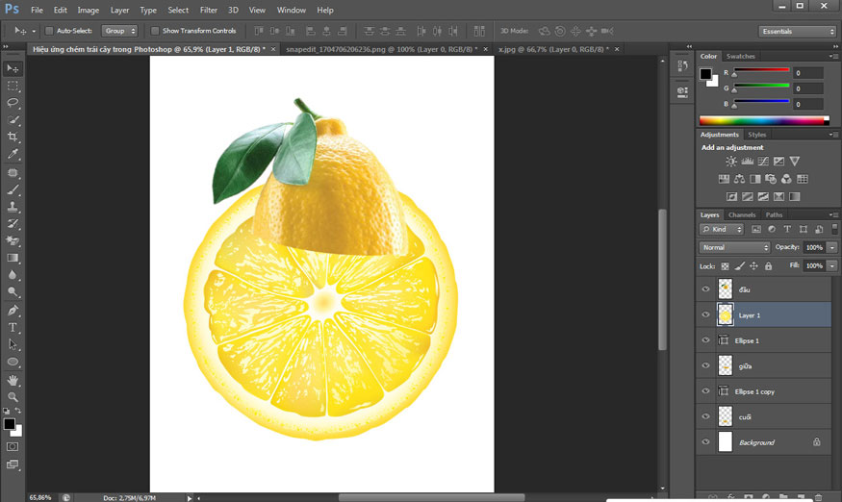The width and height of the screenshot is (842, 502).
Task: Switch to the Paths tab
Action: click(x=774, y=214)
